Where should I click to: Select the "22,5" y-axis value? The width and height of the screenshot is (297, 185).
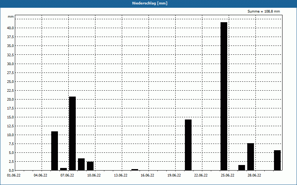pyautogui.click(x=10, y=90)
